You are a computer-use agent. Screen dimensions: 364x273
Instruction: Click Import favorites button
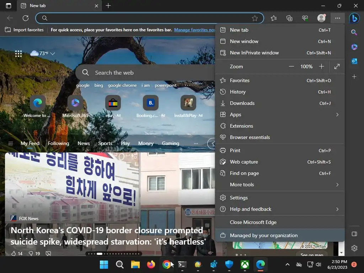pos(24,30)
